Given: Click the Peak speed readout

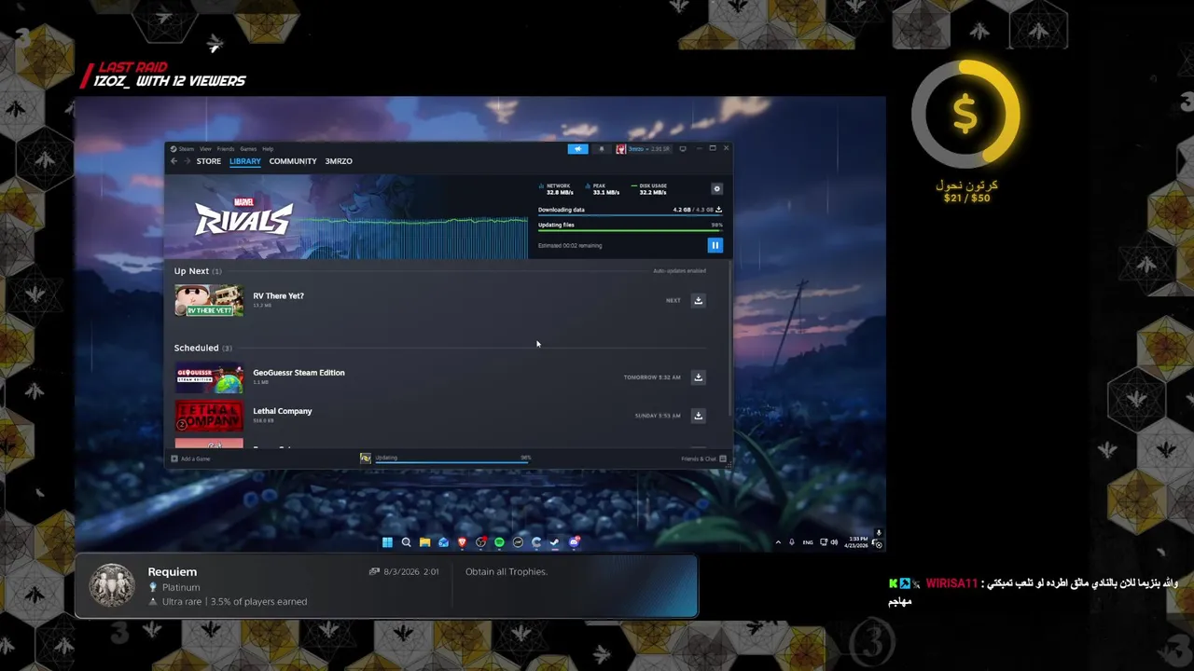Looking at the screenshot, I should pyautogui.click(x=604, y=189).
